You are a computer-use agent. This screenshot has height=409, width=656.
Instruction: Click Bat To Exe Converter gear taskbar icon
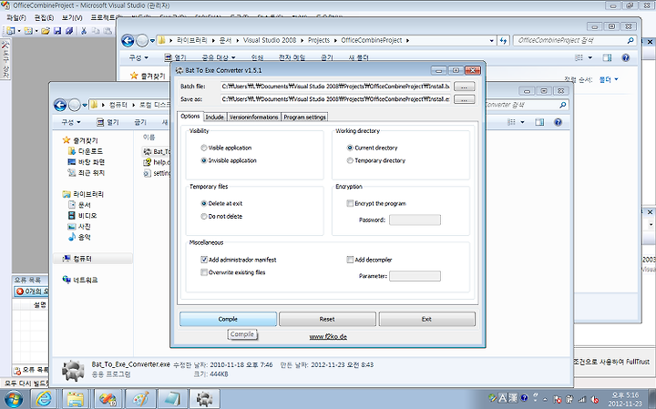(x=204, y=399)
